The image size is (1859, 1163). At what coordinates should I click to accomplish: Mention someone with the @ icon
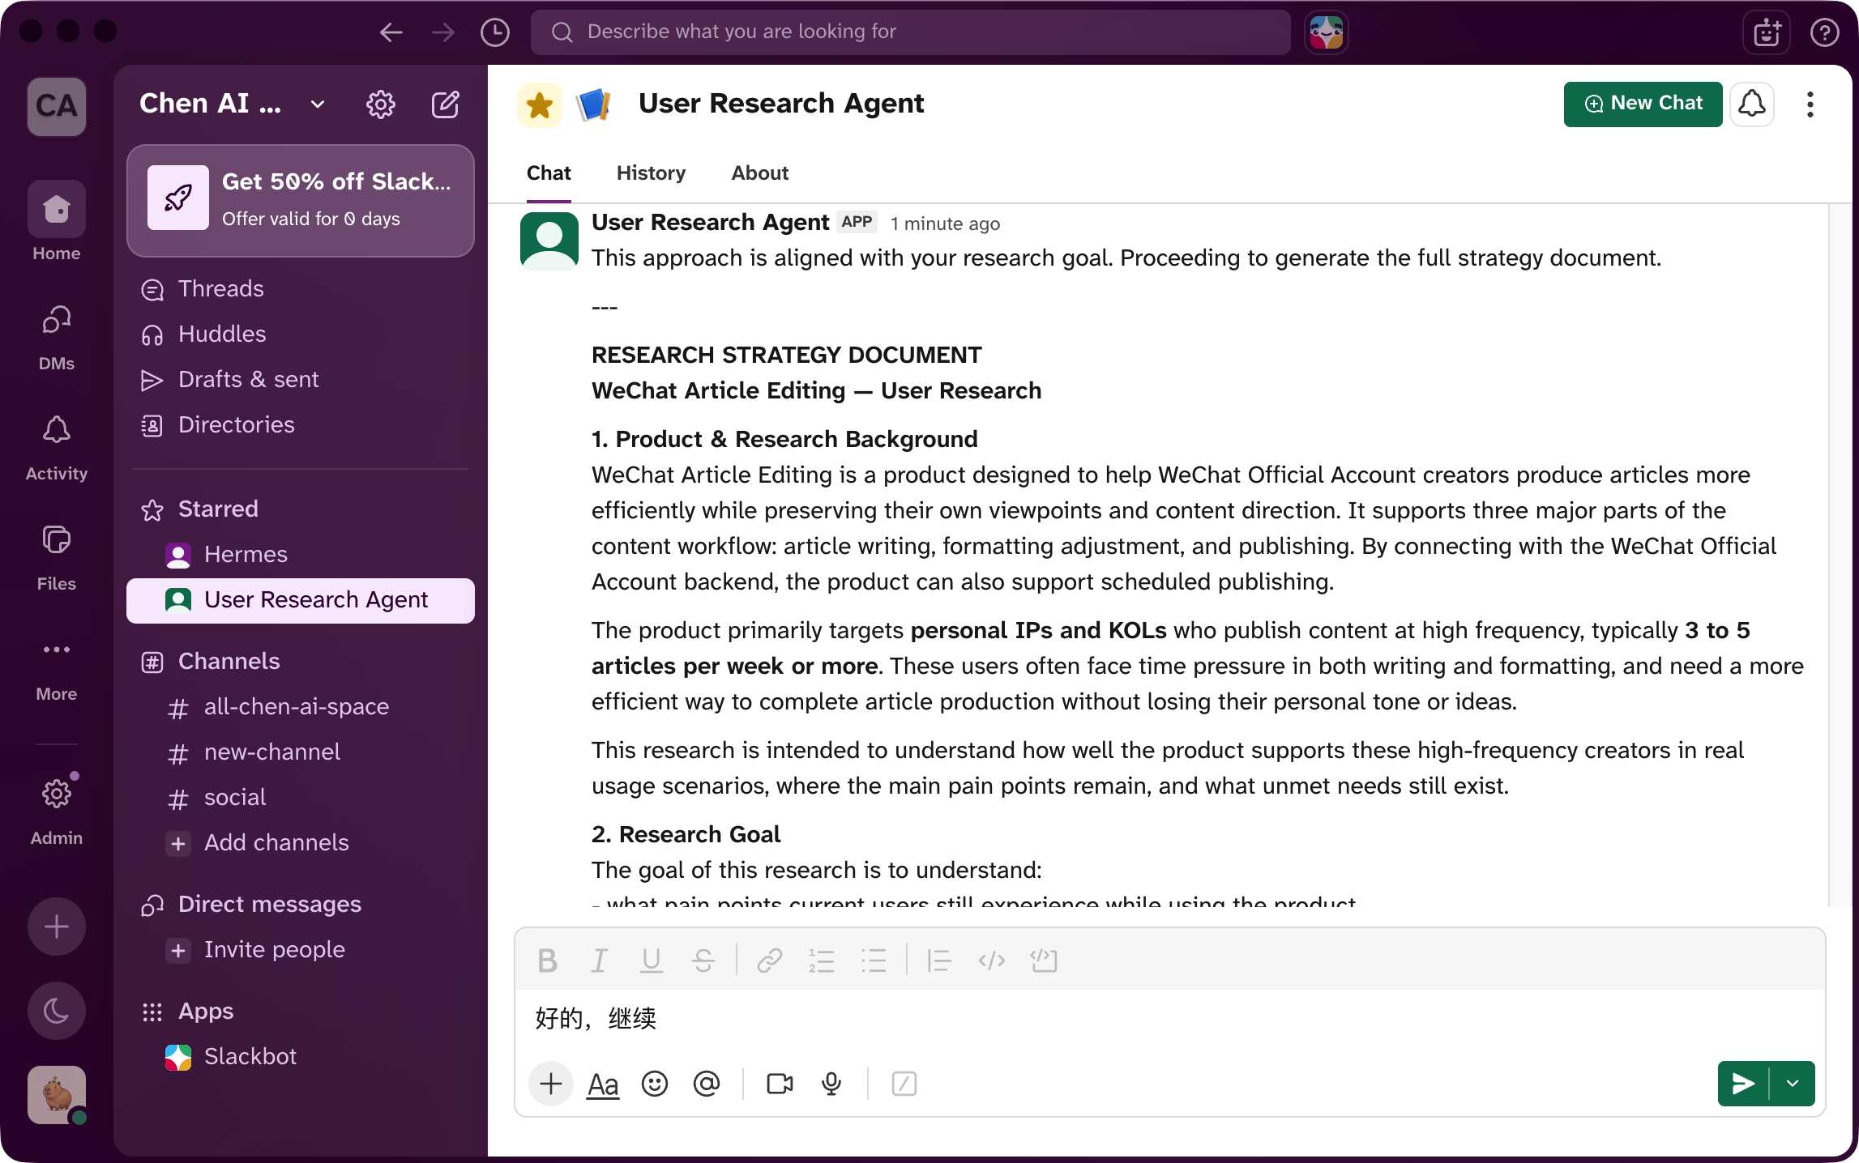click(x=707, y=1084)
